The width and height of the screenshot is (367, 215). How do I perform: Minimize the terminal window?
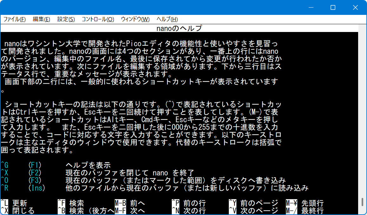[311, 8]
